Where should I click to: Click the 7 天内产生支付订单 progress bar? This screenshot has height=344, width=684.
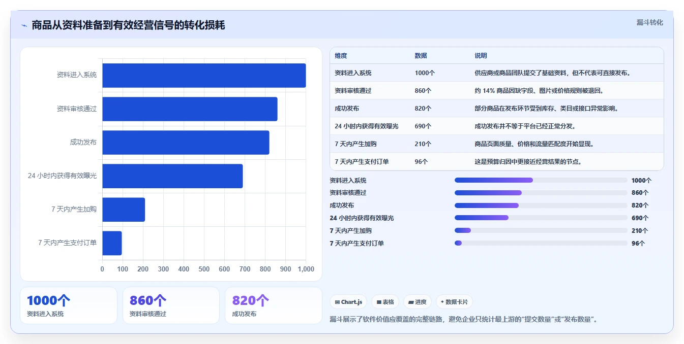click(541, 243)
